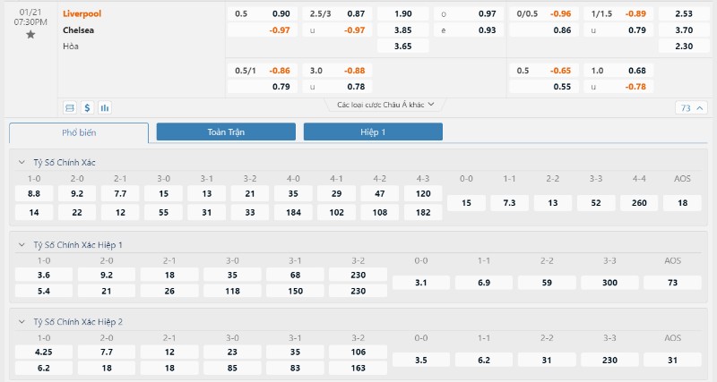Click the dollar sign betting icon
This screenshot has width=717, height=382.
[x=87, y=107]
